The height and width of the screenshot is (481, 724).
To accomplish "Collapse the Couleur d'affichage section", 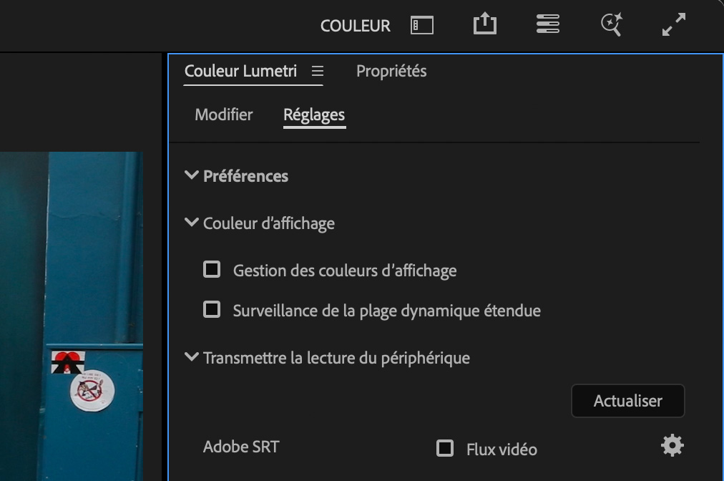I will click(191, 223).
